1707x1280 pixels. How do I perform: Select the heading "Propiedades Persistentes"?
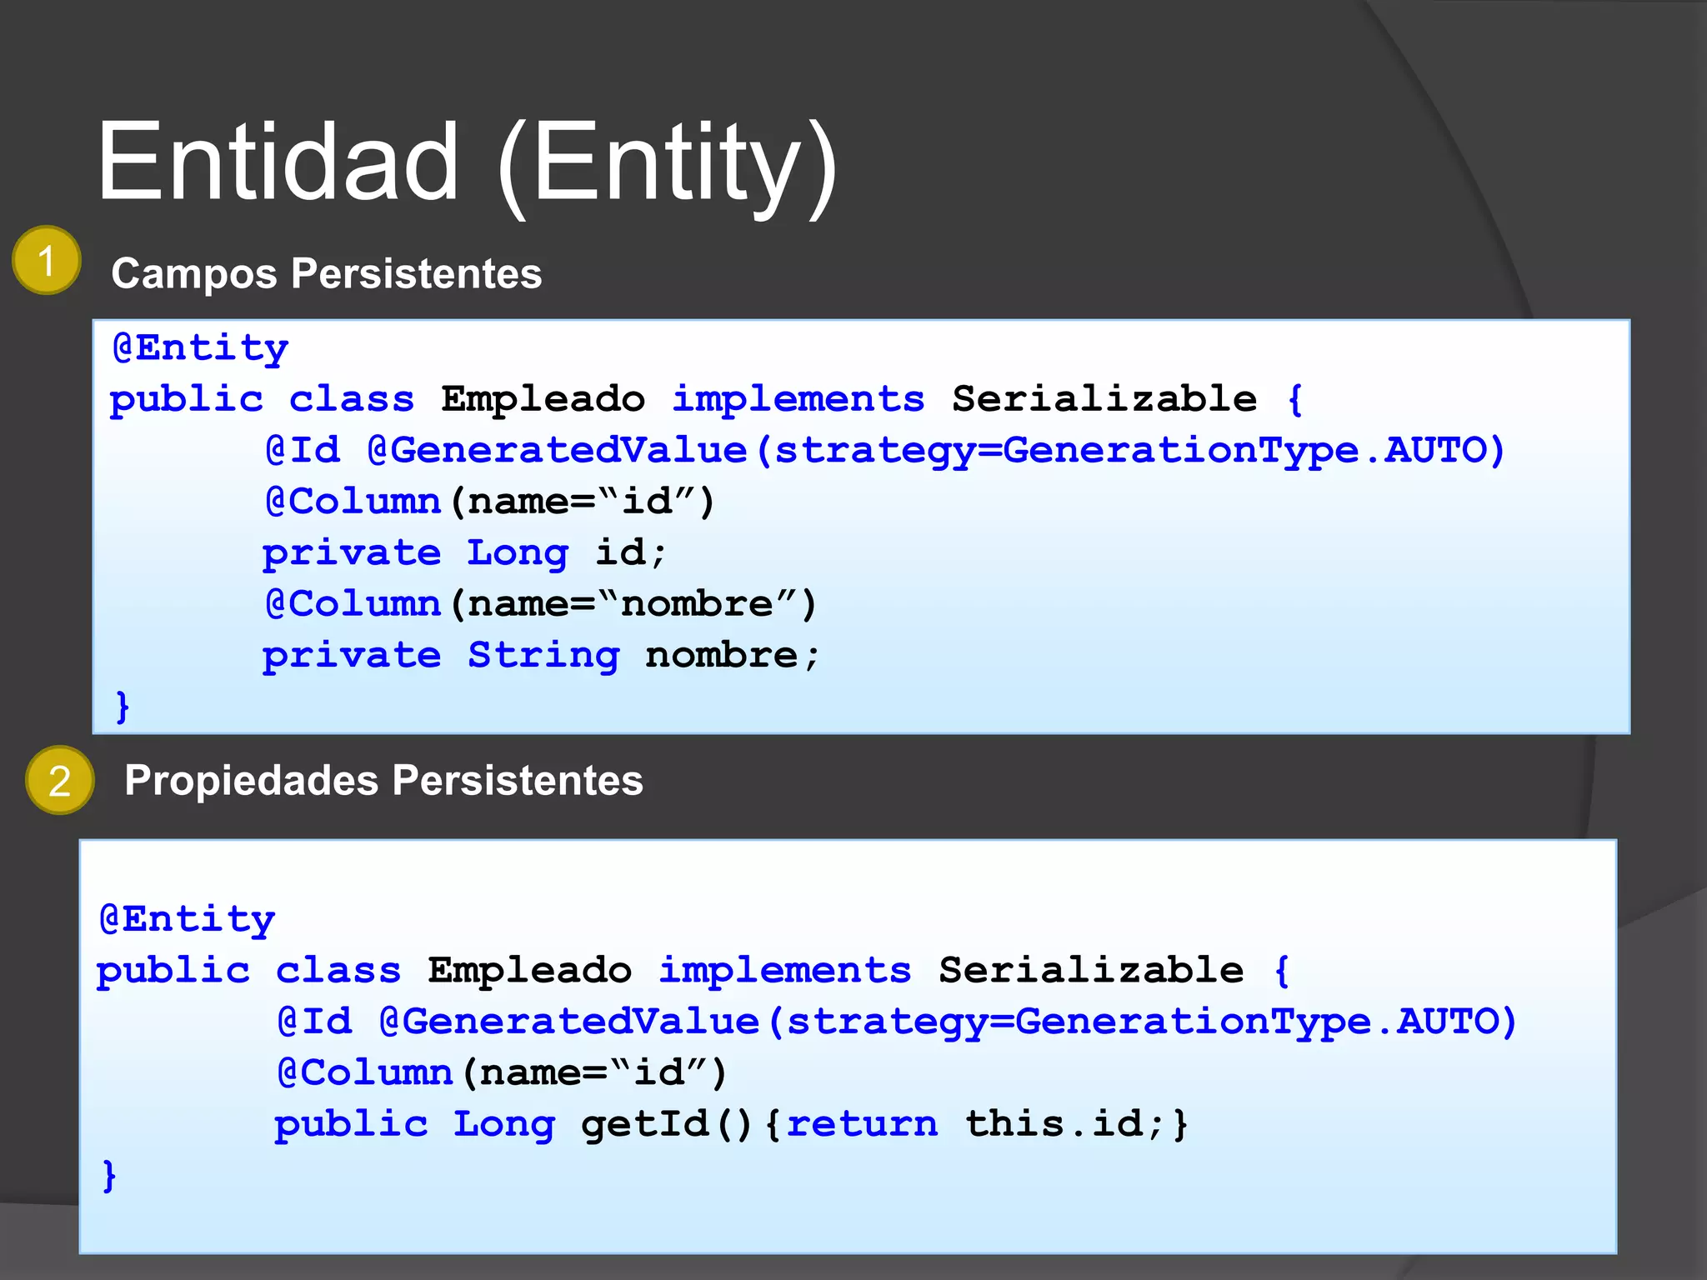[x=383, y=781]
